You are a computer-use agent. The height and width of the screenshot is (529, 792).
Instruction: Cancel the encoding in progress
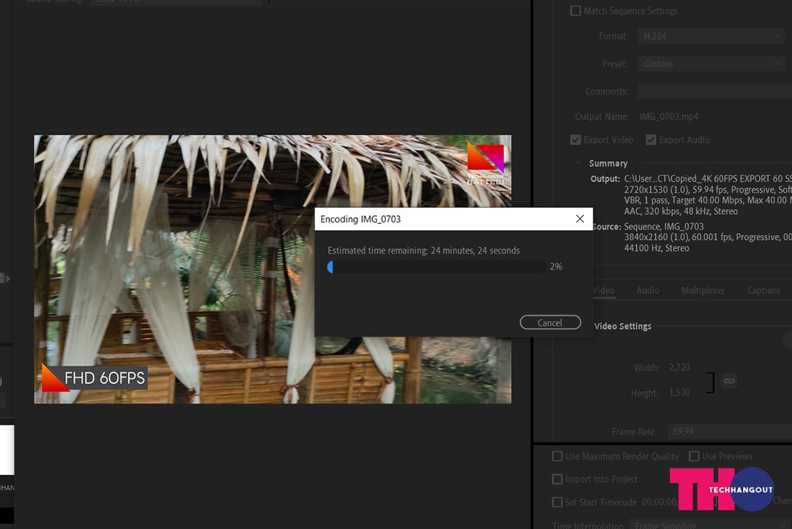click(550, 322)
